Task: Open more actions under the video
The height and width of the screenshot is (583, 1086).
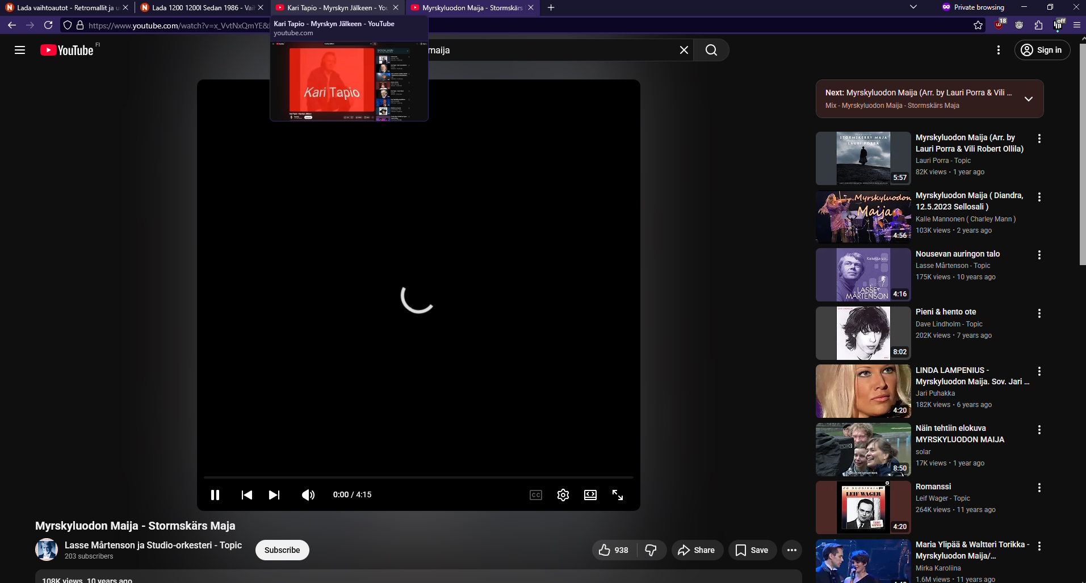Action: click(x=792, y=550)
